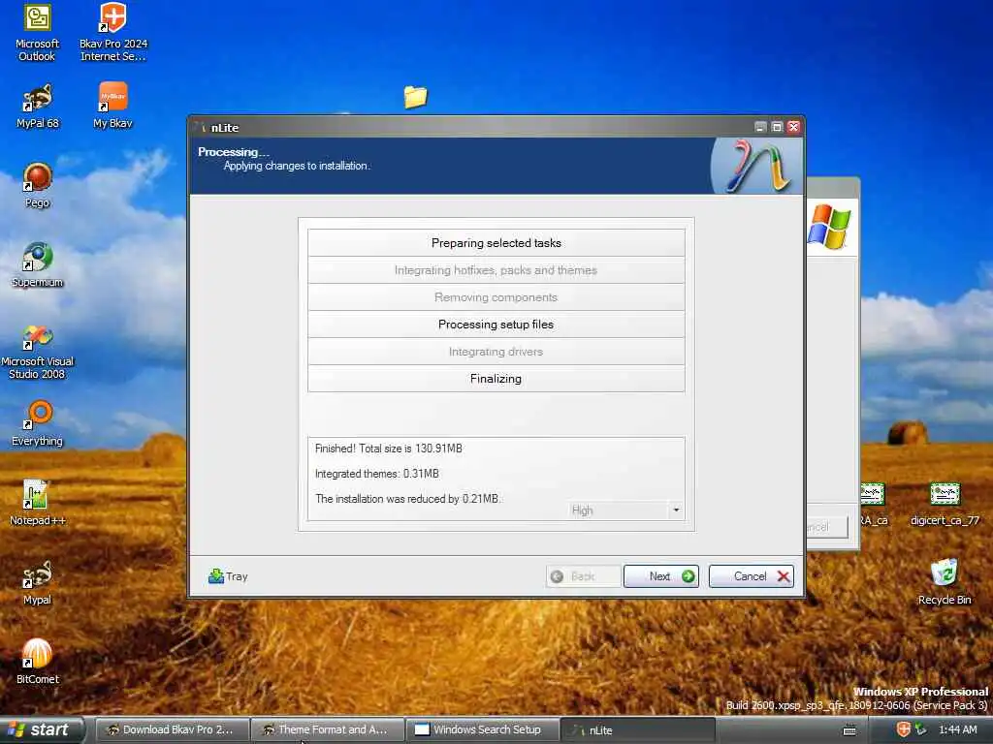Click the keyboard icon in the taskbar
Viewport: 993px width, 744px height.
[x=849, y=730]
